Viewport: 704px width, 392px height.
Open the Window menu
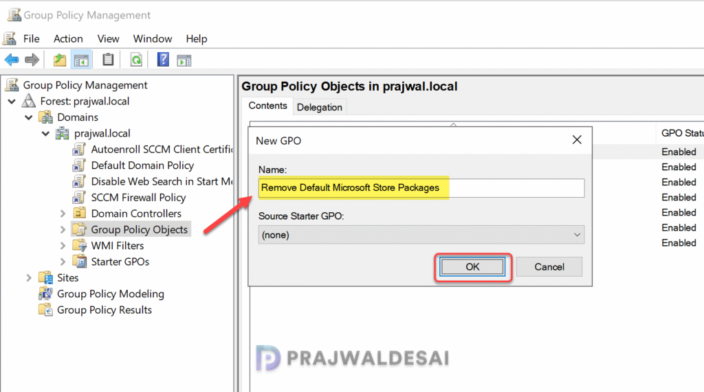click(x=153, y=38)
